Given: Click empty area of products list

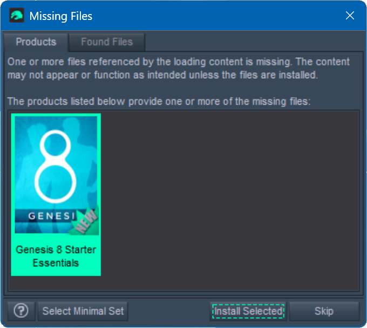Looking at the screenshot, I should click(x=229, y=201).
